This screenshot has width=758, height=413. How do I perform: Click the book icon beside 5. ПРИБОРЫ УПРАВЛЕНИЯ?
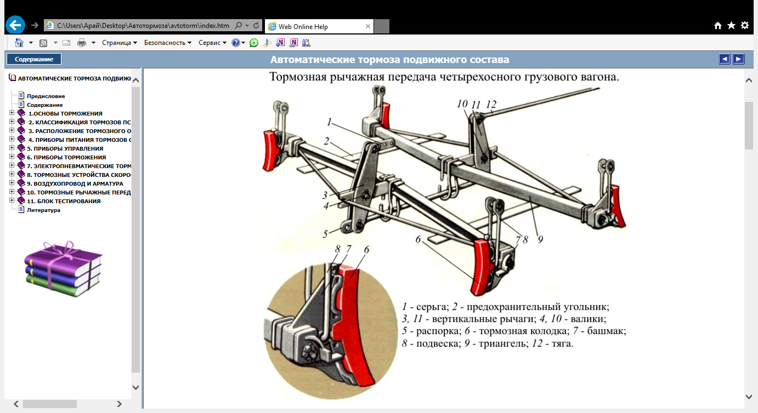[x=21, y=148]
